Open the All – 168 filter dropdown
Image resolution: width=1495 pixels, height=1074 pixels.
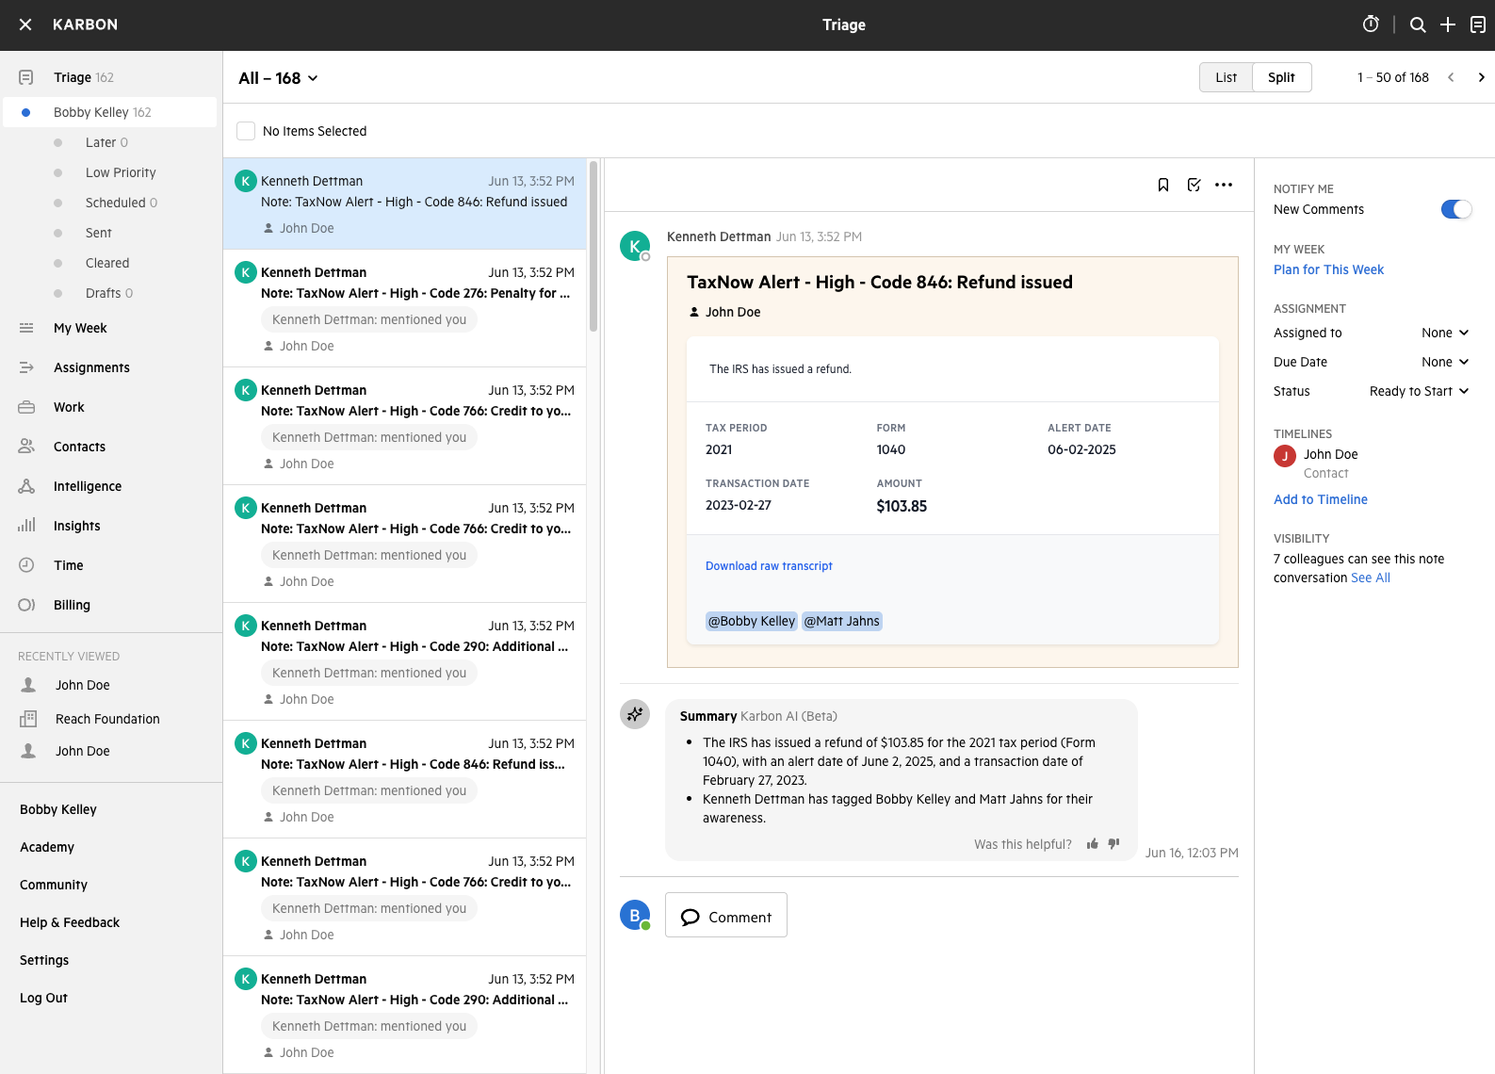tap(278, 78)
